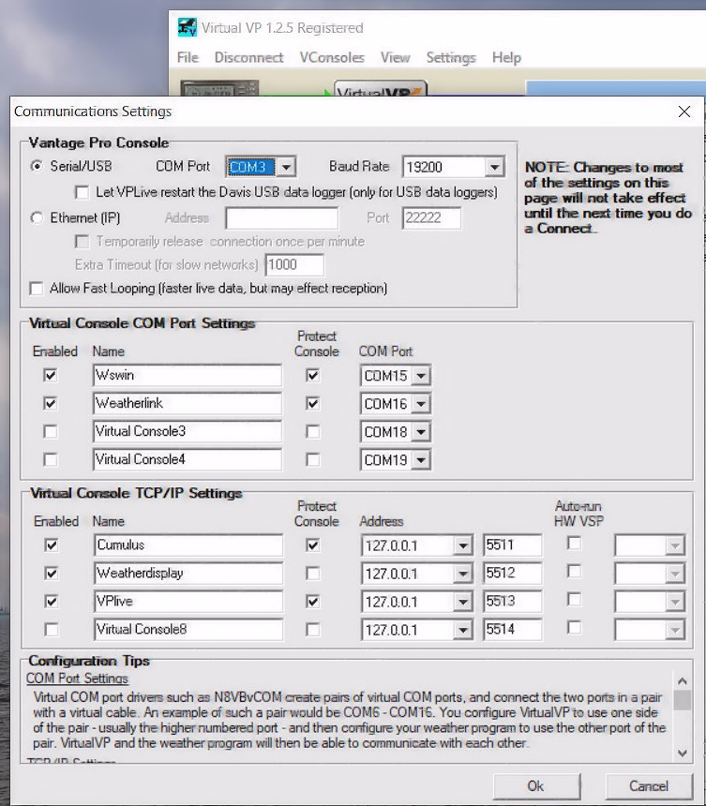Expand address dropdown for Weatherdisplay
706x806 pixels.
[462, 574]
